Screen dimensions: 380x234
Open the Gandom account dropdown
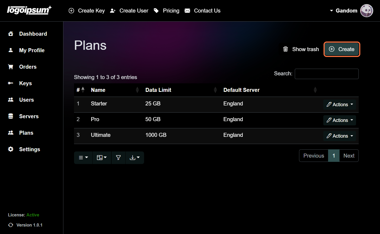pyautogui.click(x=346, y=11)
